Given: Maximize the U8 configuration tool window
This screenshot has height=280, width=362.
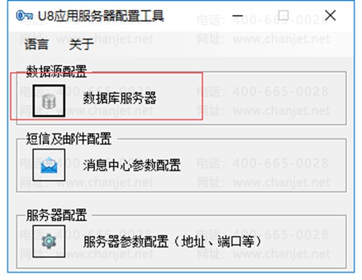Looking at the screenshot, I should tap(283, 16).
